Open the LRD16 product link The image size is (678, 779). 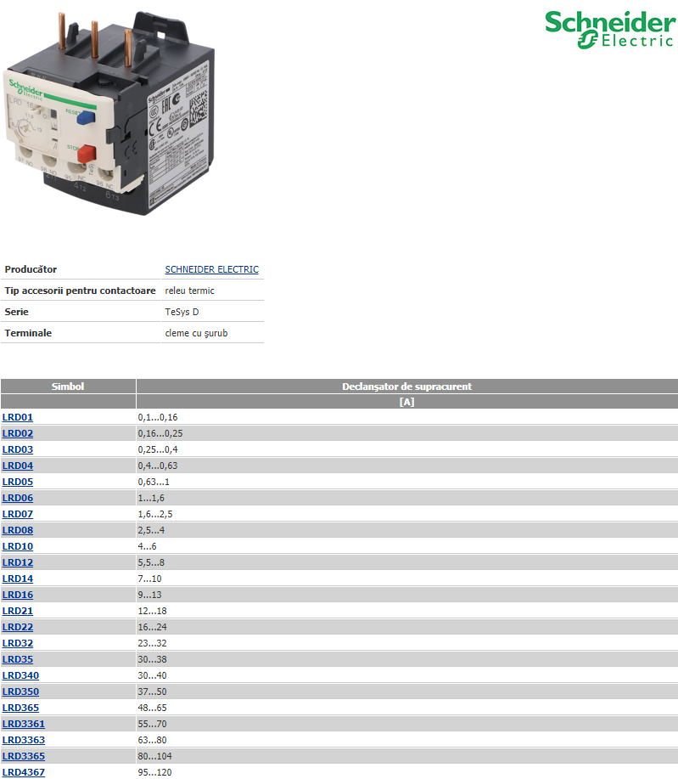click(x=18, y=595)
